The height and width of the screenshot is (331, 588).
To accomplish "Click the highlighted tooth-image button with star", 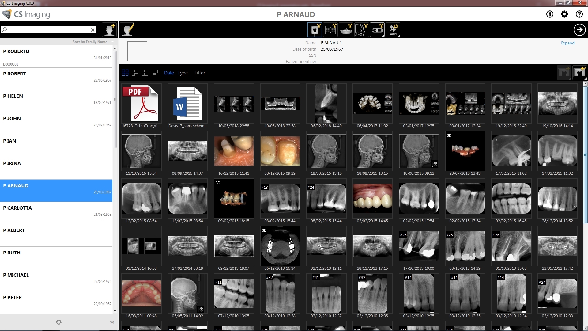I will 579,73.
